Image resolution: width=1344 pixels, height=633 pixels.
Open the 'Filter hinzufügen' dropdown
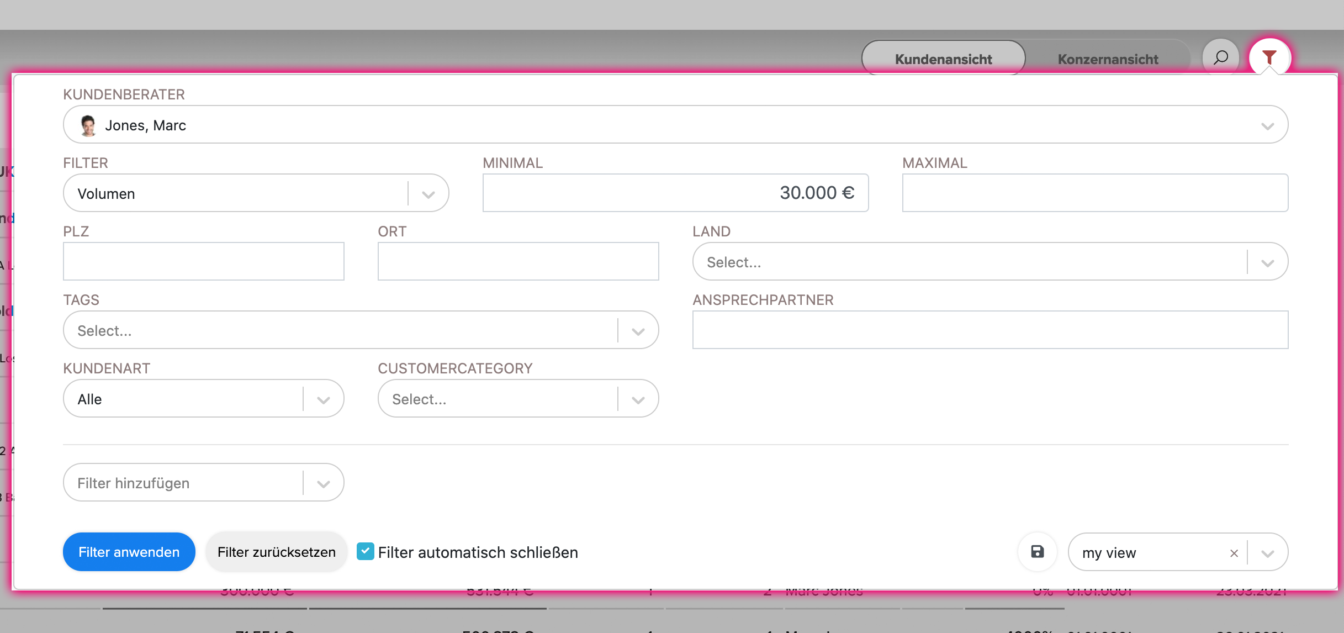click(x=203, y=483)
